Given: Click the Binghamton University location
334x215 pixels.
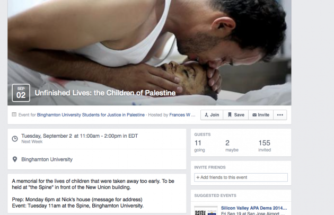Looking at the screenshot, I should pyautogui.click(x=47, y=159).
